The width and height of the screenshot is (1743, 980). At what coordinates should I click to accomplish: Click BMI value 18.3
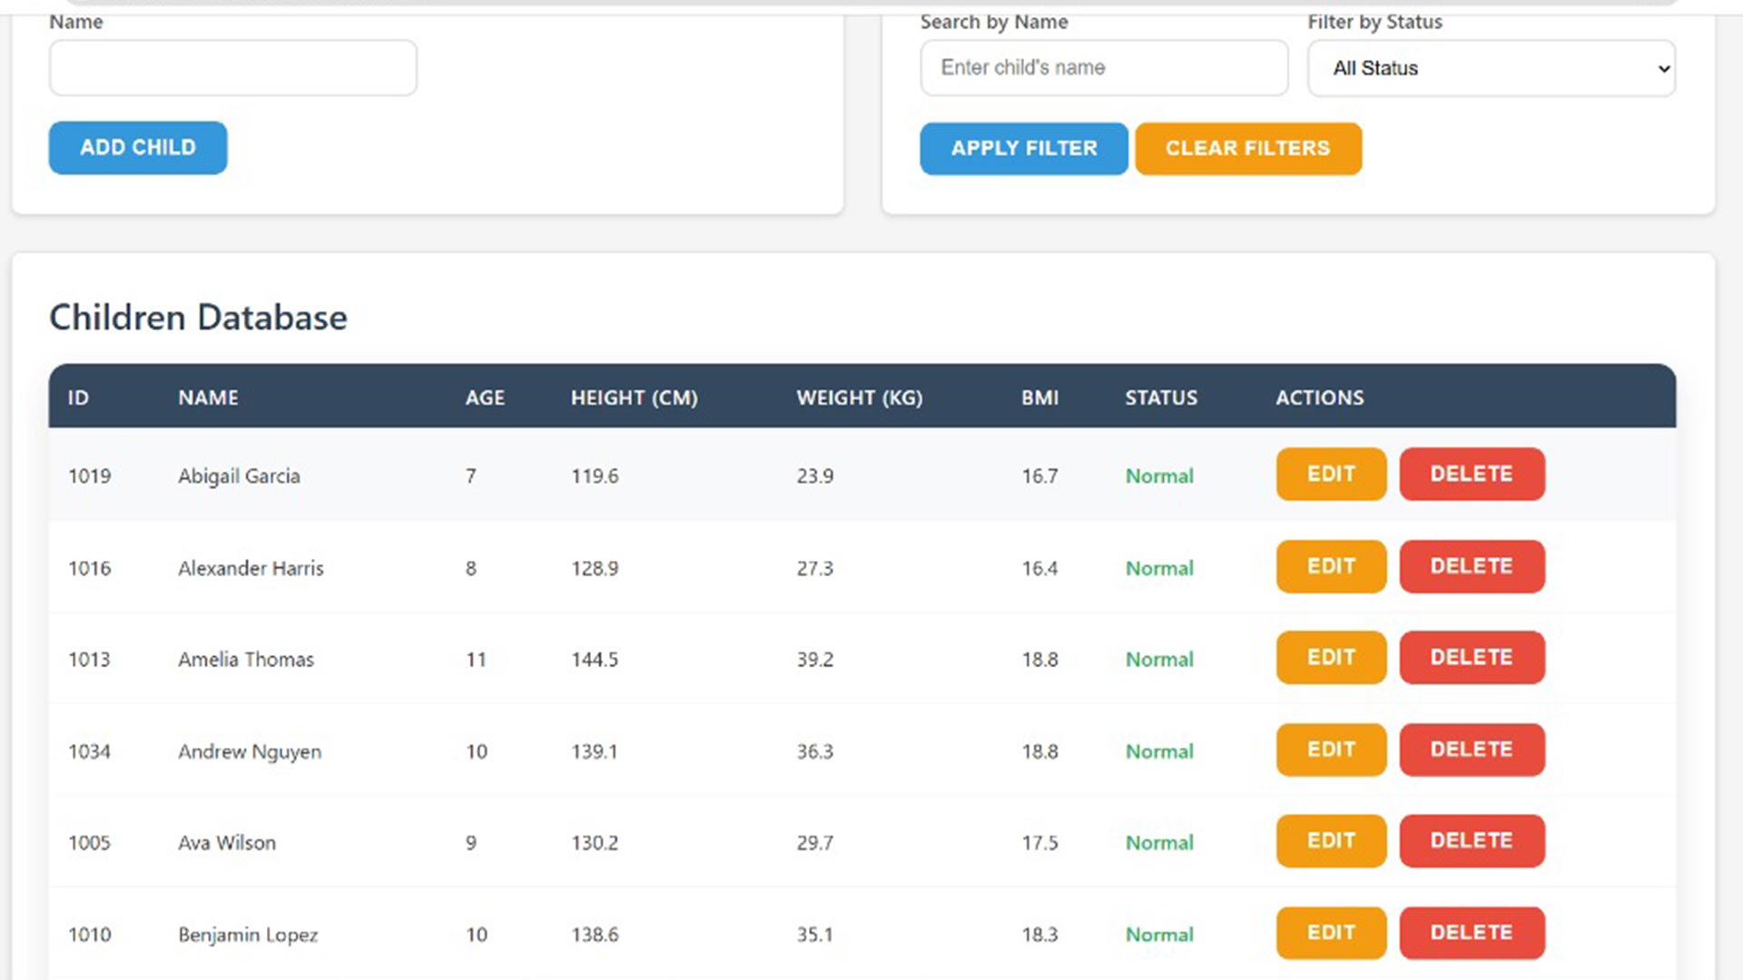(x=1040, y=935)
